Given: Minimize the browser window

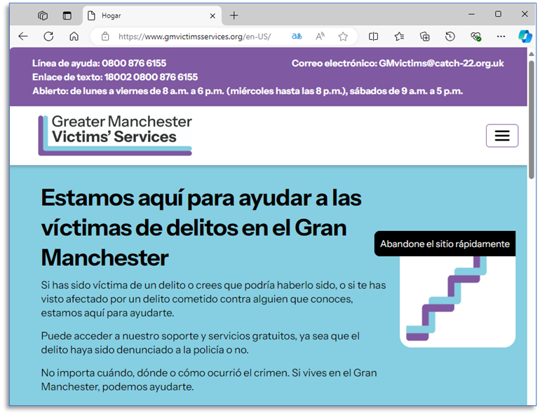Looking at the screenshot, I should (x=472, y=14).
